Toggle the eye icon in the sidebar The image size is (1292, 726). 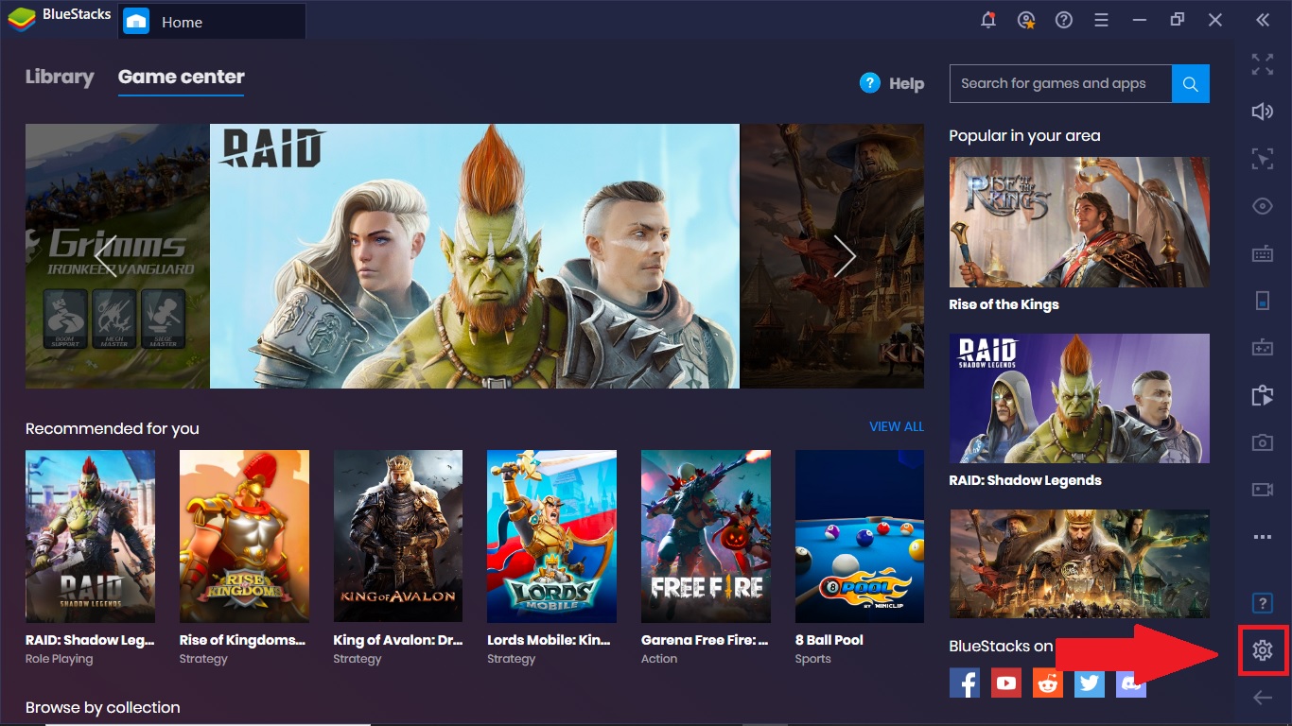tap(1263, 206)
